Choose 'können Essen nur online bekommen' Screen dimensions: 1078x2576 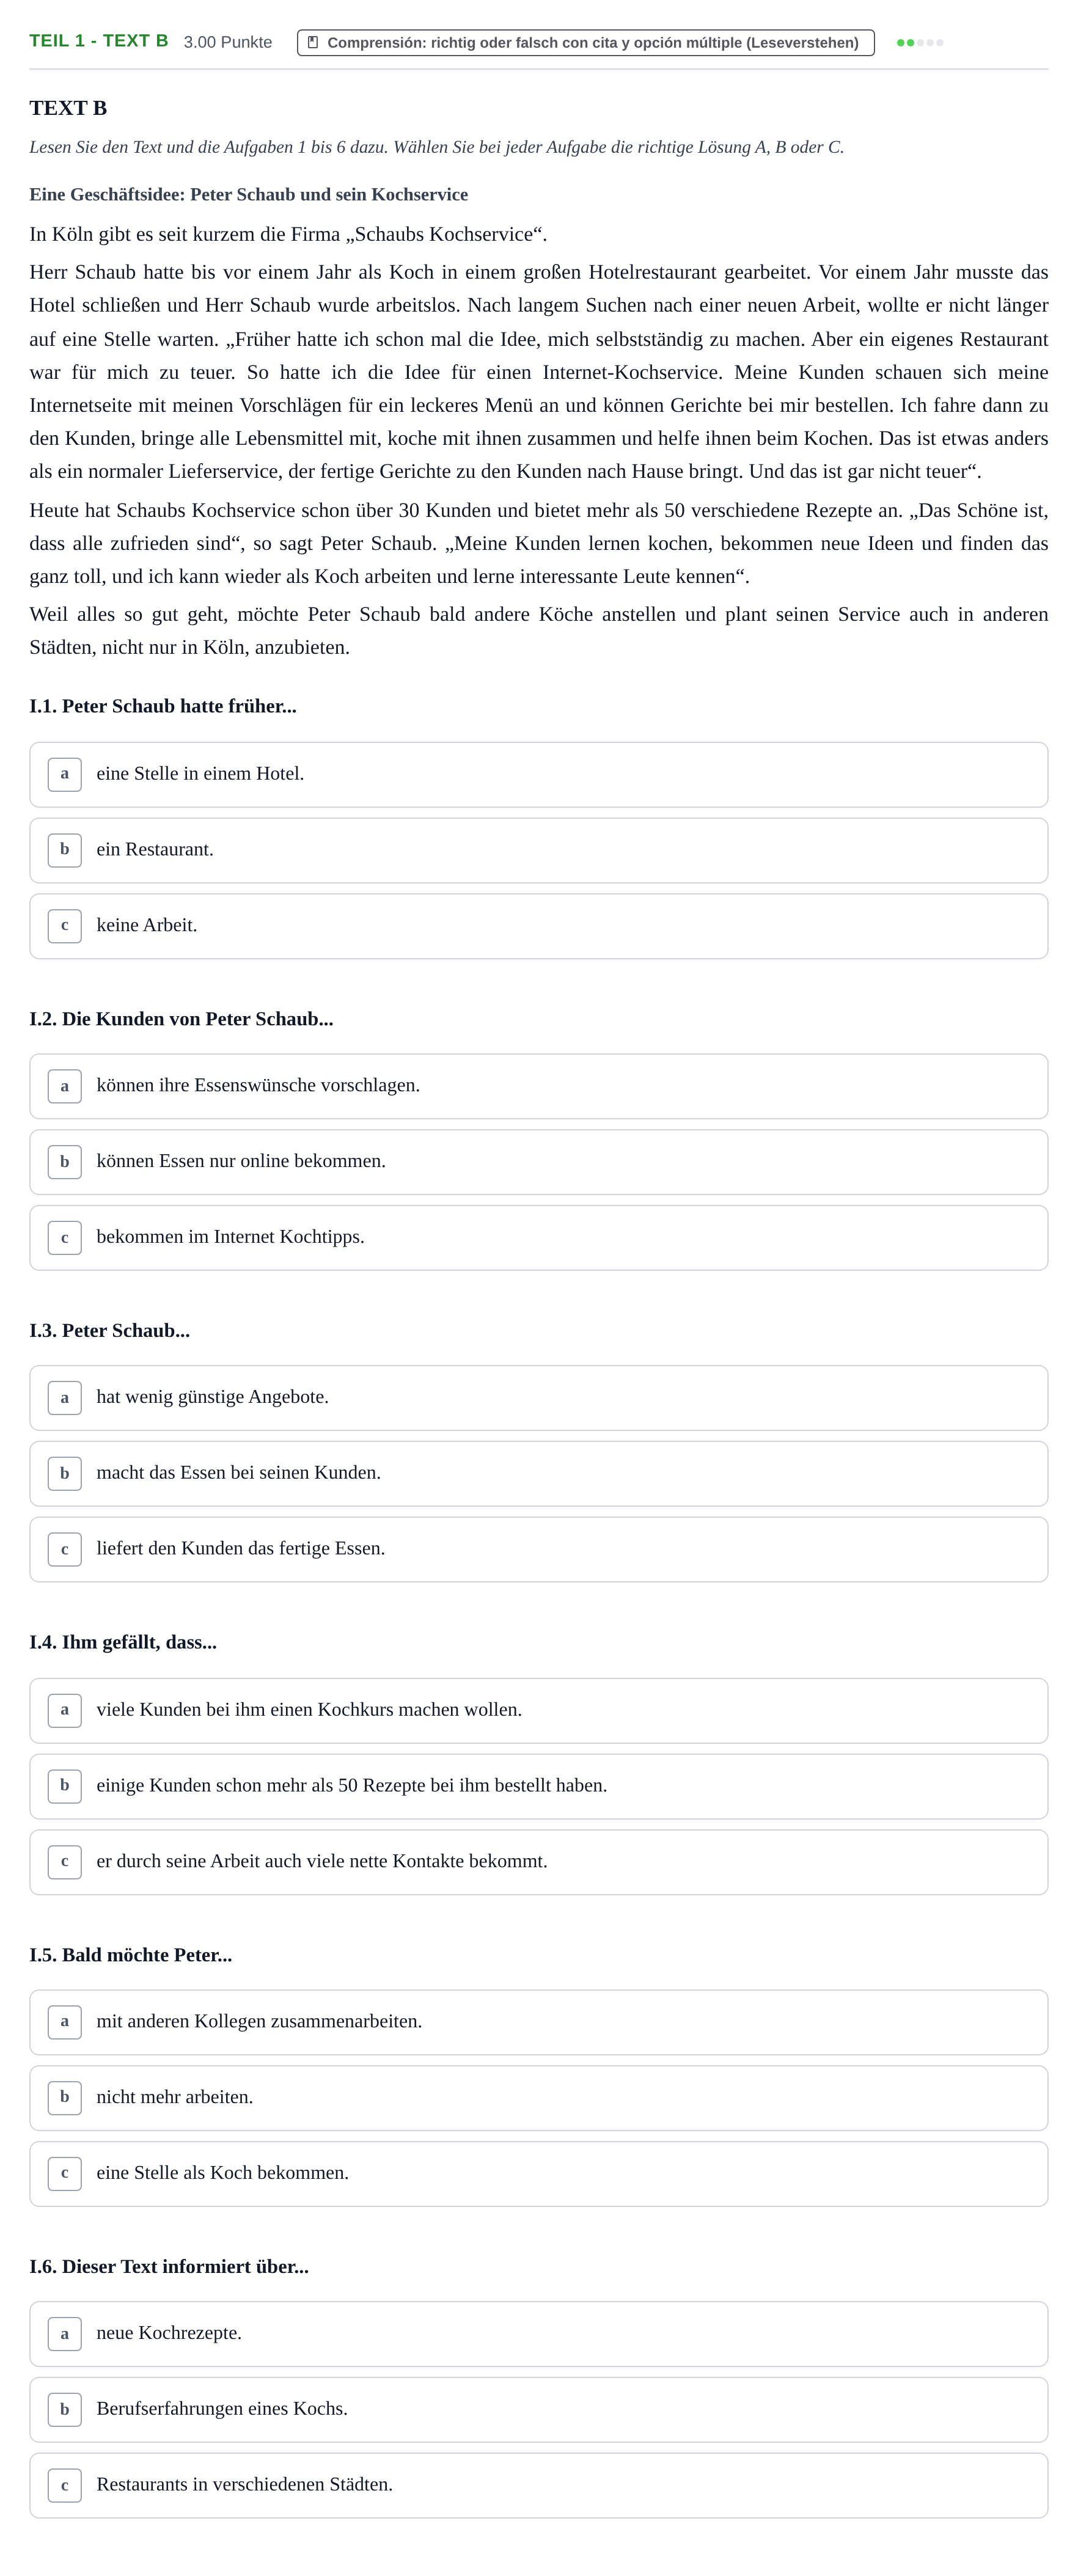[x=539, y=1162]
